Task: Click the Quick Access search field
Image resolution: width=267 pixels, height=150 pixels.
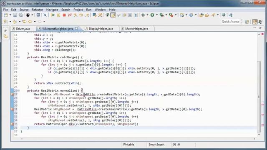Action: point(230,22)
